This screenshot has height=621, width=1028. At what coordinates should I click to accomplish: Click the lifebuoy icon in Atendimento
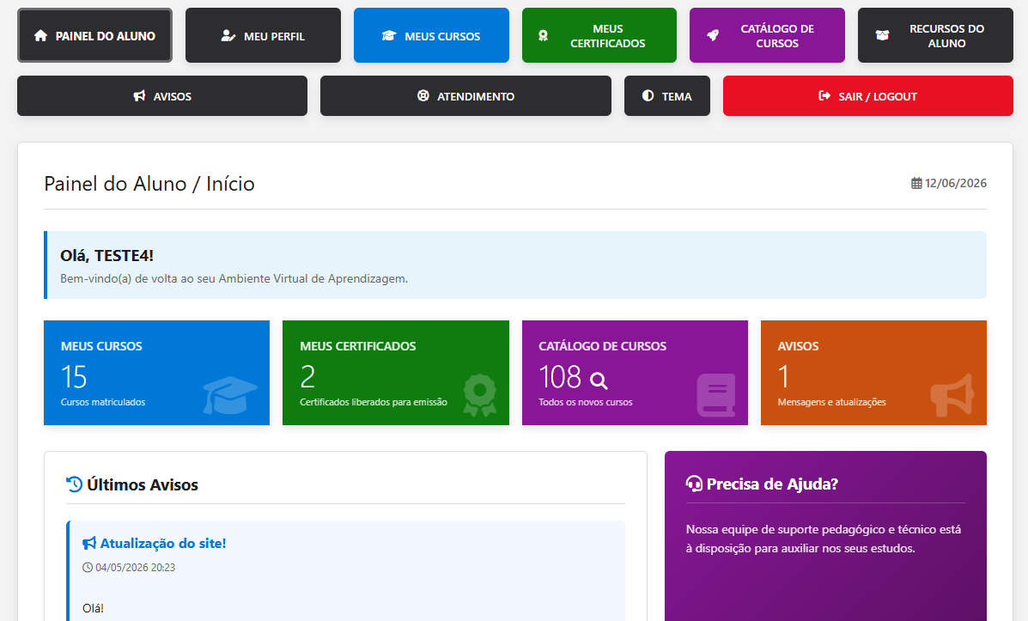pyautogui.click(x=423, y=95)
